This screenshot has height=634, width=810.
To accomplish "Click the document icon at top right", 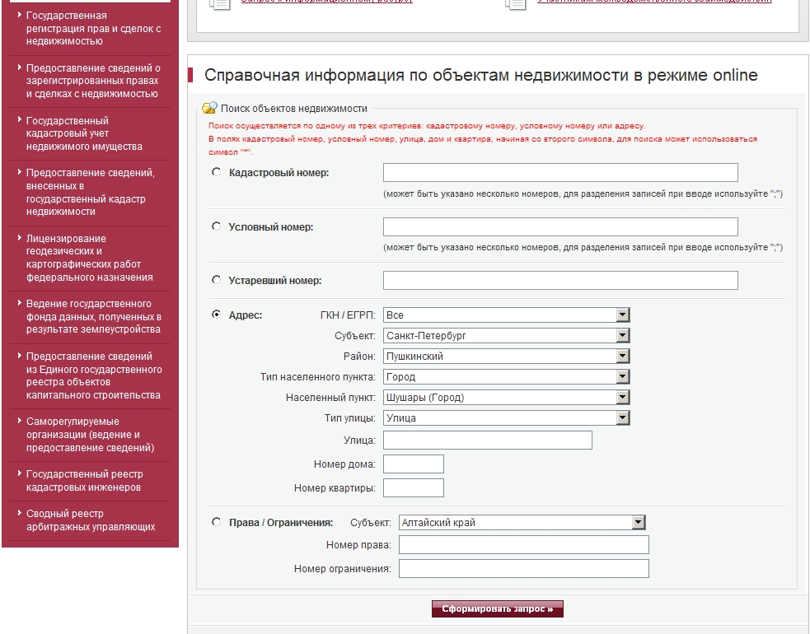I will (516, 3).
